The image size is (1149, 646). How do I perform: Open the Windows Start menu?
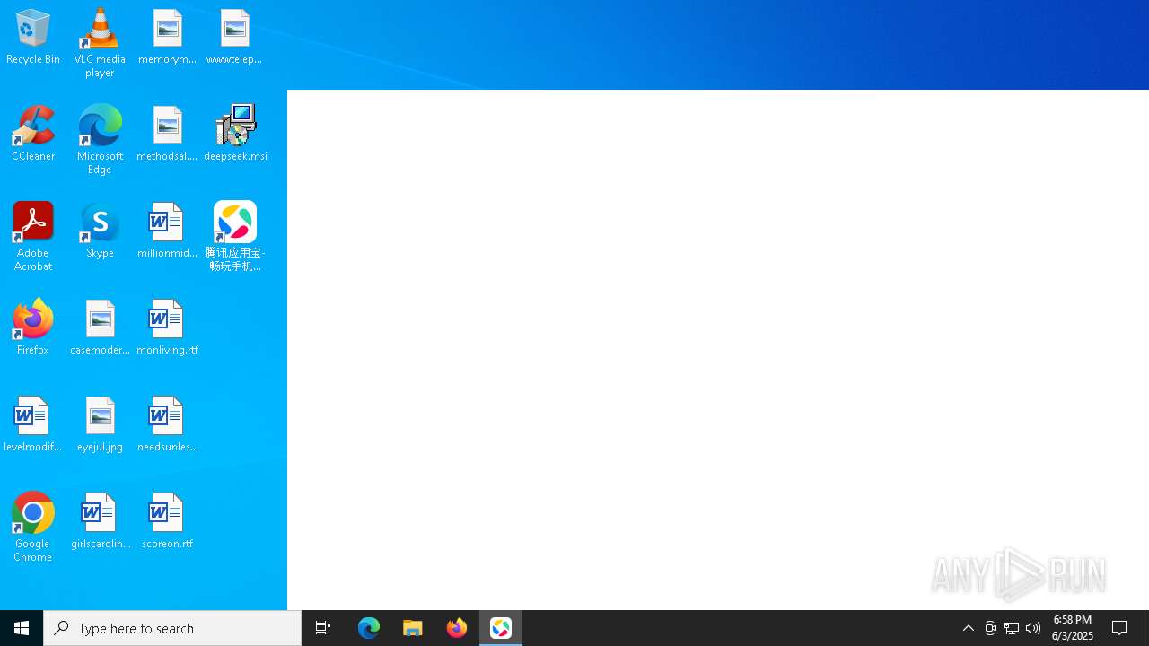coord(22,628)
